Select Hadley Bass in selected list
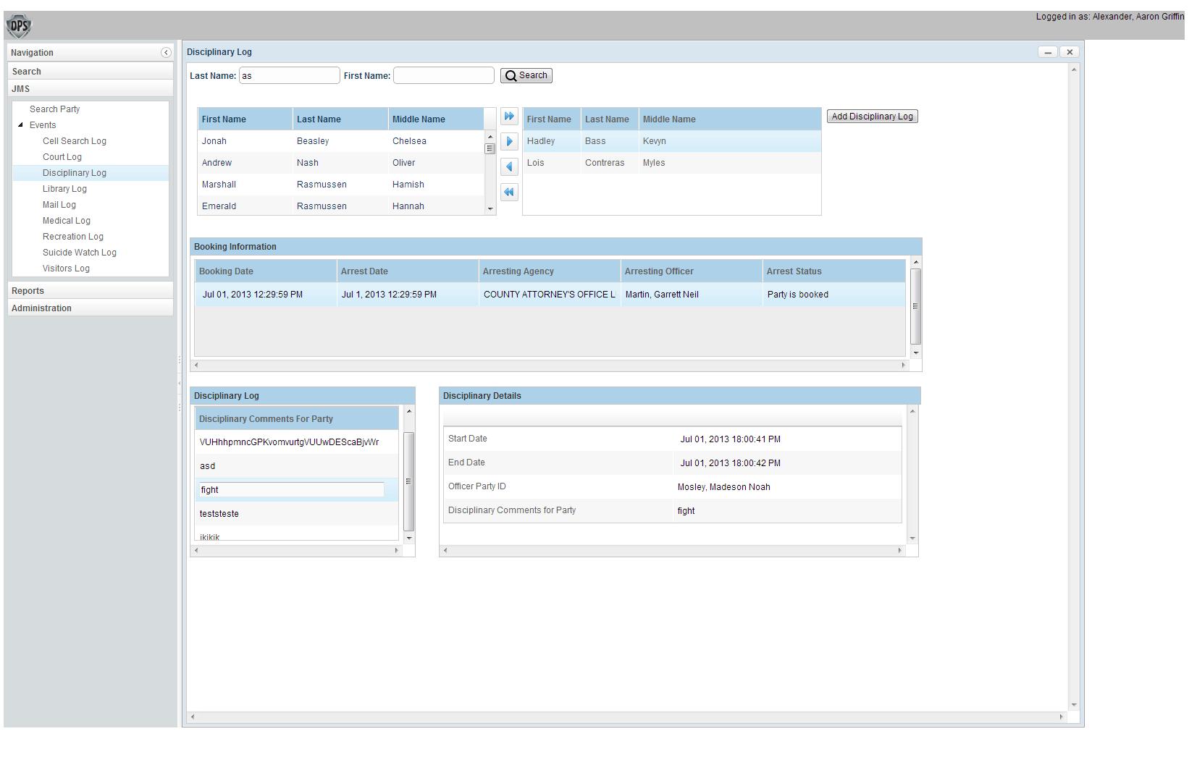This screenshot has width=1197, height=760. (x=672, y=141)
